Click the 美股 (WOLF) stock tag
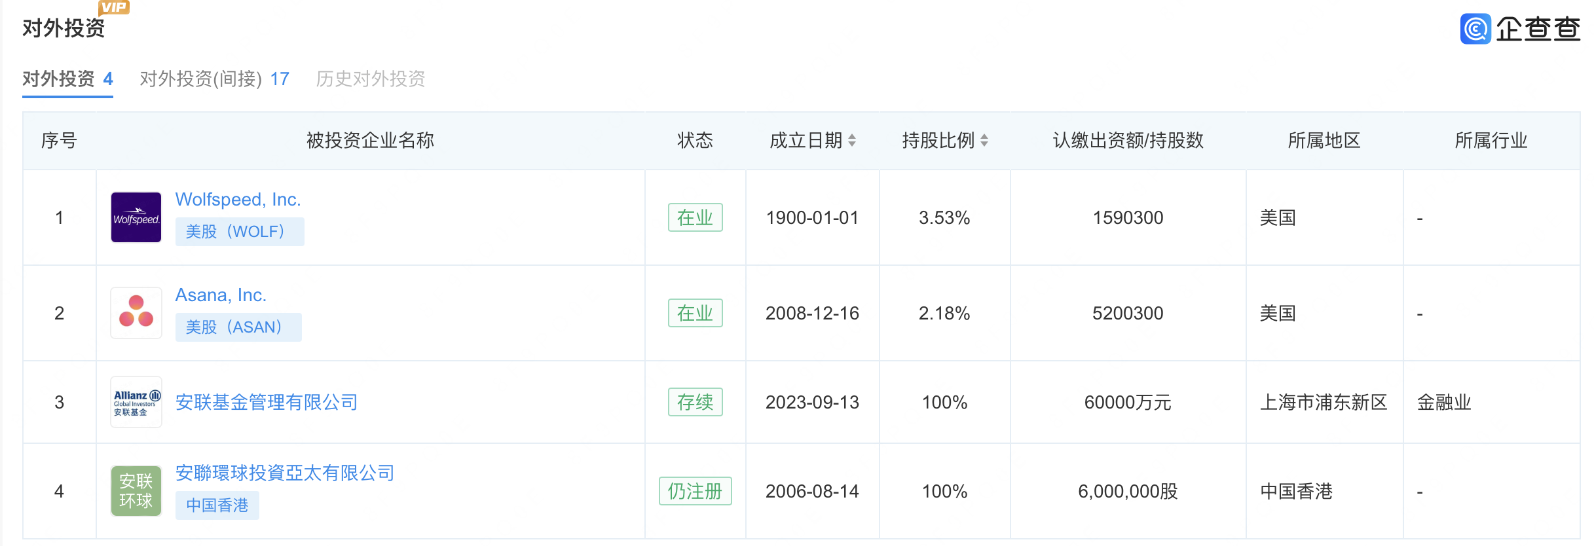Viewport: 1594px width, 546px height. click(x=239, y=232)
